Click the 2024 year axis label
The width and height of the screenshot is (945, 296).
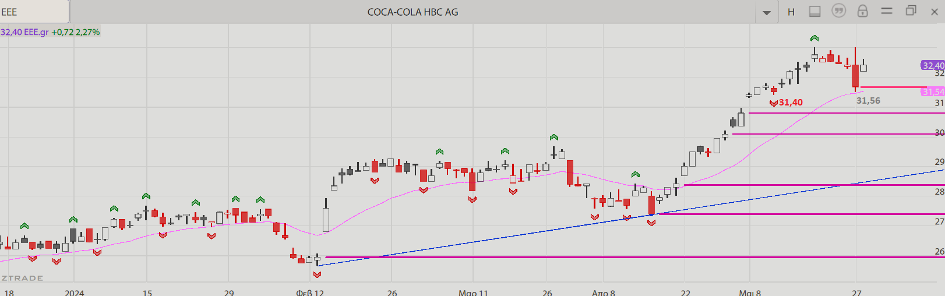pos(75,292)
